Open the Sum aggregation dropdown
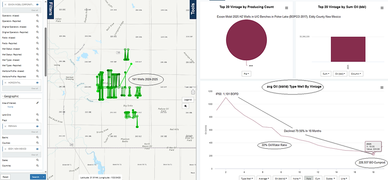The height and width of the screenshot is (180, 388). click(326, 74)
